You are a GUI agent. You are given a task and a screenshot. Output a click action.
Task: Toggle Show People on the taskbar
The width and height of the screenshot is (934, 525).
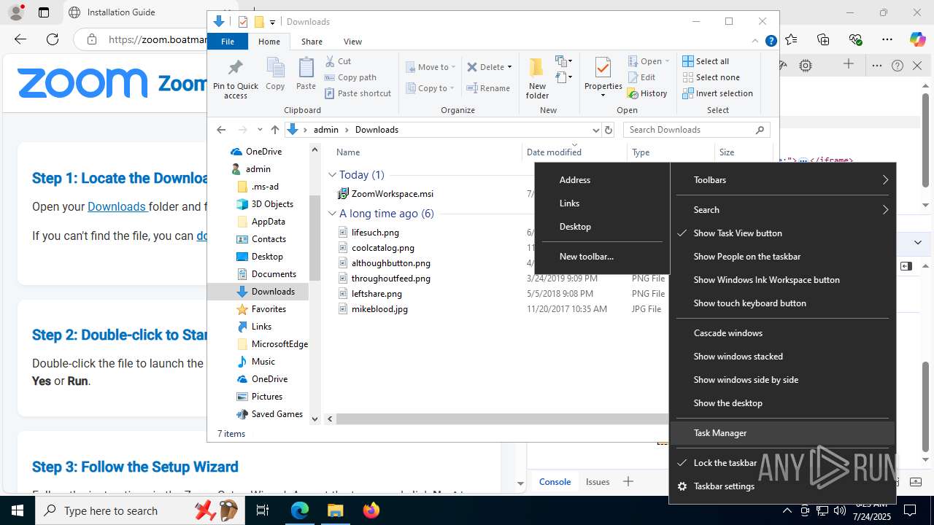pyautogui.click(x=782, y=257)
